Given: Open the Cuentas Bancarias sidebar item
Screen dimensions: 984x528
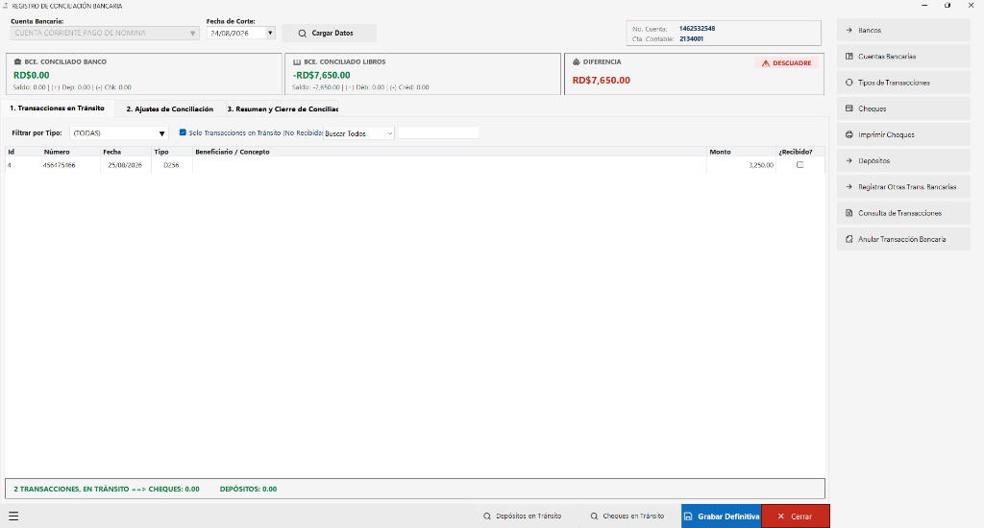Looking at the screenshot, I should [x=903, y=57].
